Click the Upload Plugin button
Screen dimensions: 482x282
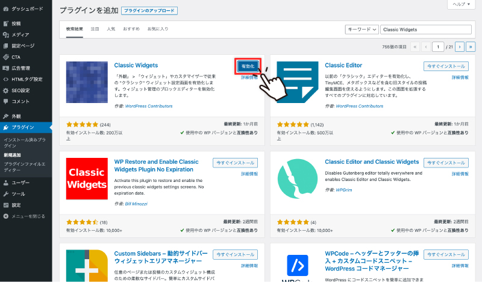tap(149, 11)
